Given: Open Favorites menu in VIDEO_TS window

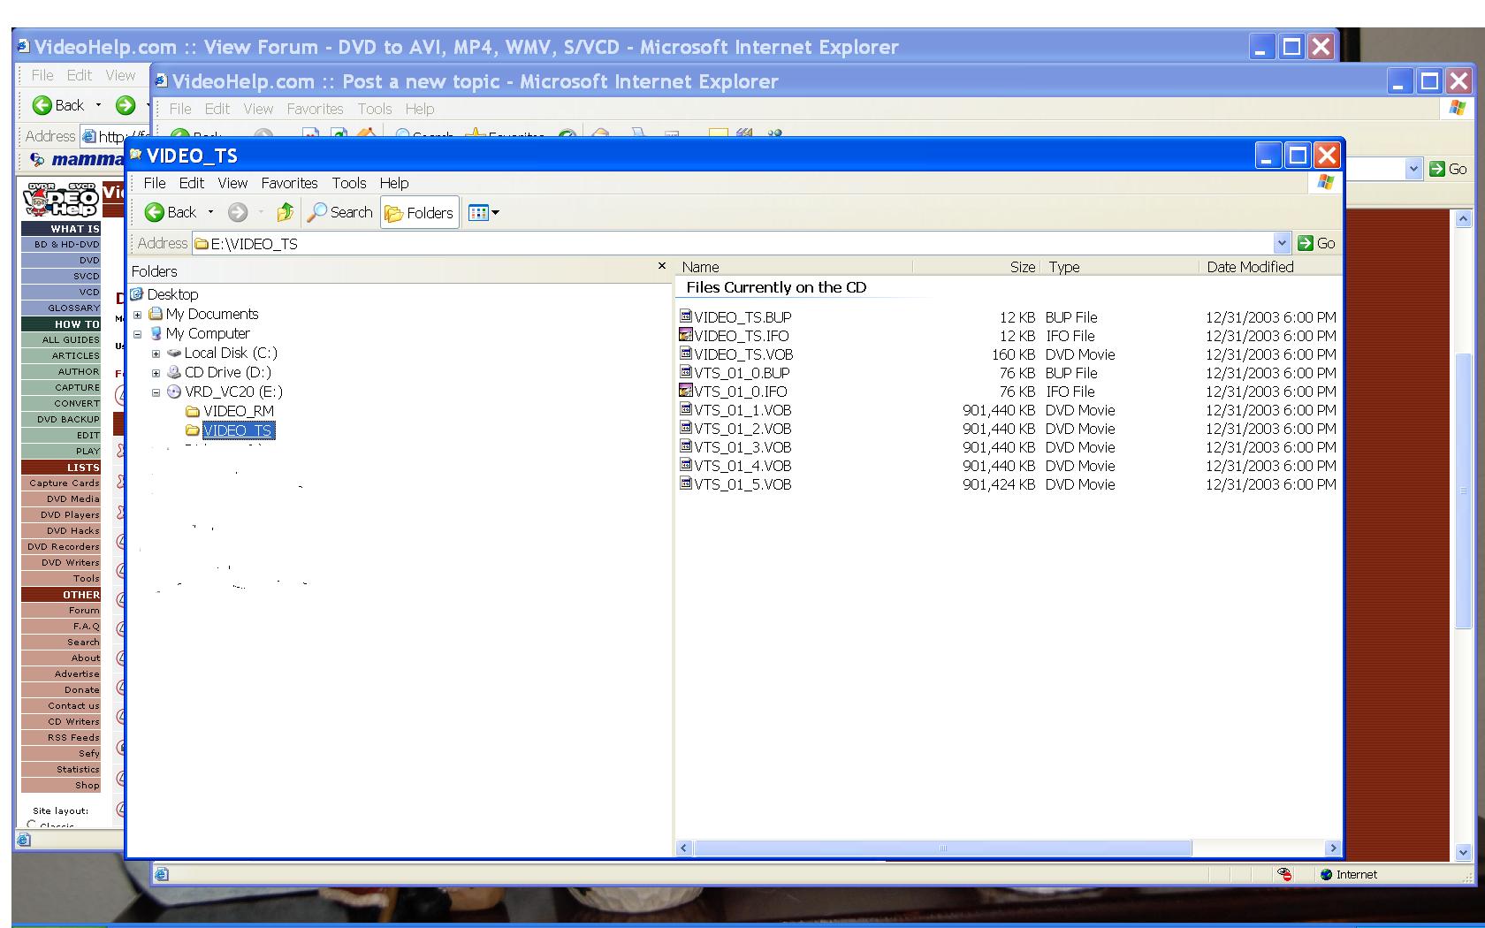Looking at the screenshot, I should coord(289,183).
